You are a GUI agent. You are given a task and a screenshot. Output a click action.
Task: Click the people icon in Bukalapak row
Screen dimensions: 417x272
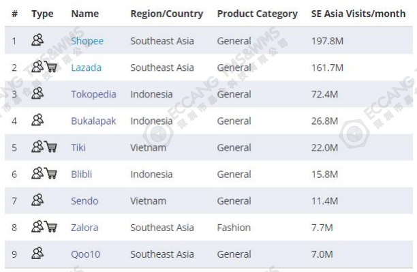click(37, 120)
